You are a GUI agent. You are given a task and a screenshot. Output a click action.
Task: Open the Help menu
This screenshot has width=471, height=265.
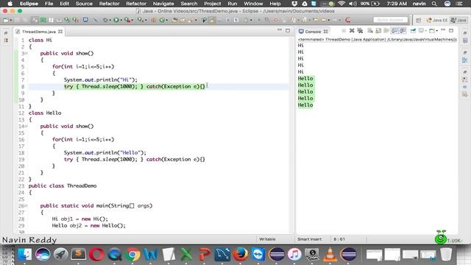[x=275, y=4]
